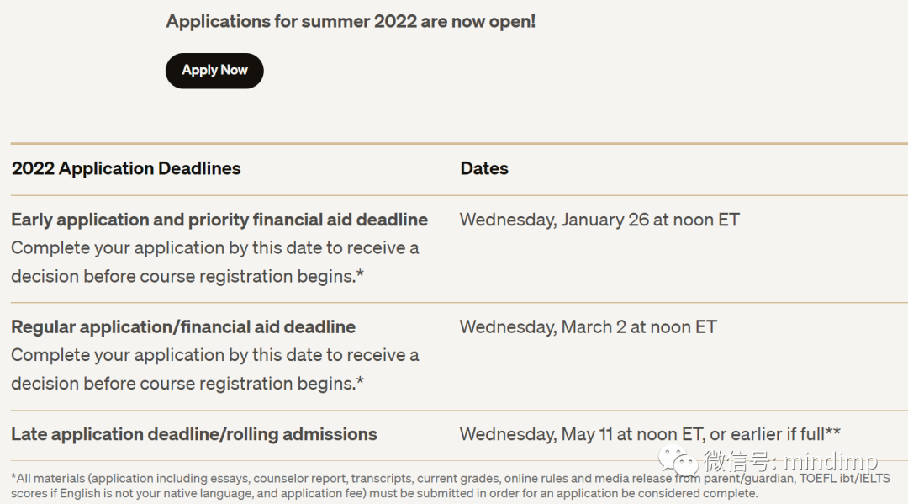
Task: Click the 'Wednesday, January 26 at noon ET' date
Action: (599, 220)
